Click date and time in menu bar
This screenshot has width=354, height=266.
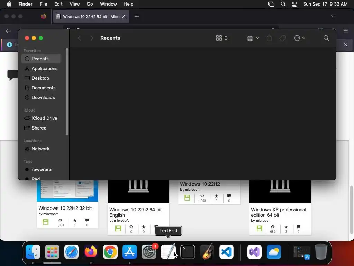pyautogui.click(x=325, y=4)
